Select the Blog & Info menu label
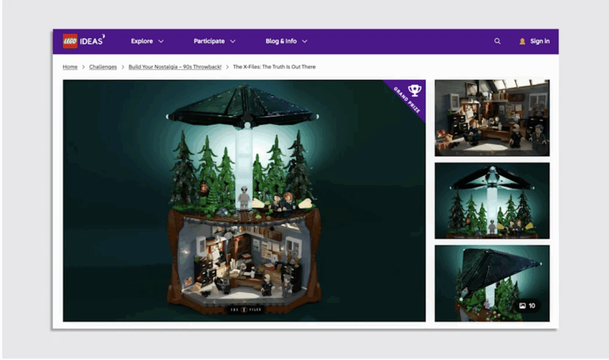The image size is (609, 360). click(x=281, y=42)
